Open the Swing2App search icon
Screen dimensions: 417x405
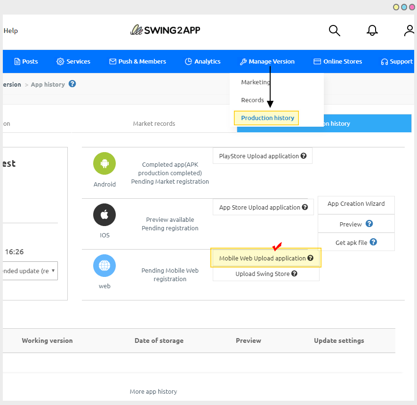click(334, 30)
